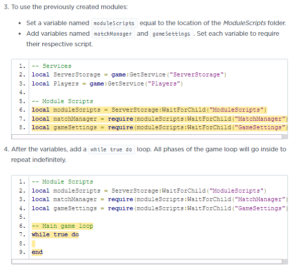The width and height of the screenshot is (298, 269).
Task: Click the highlighted 'local matchManager' line in the Services block
Action: click(x=160, y=119)
